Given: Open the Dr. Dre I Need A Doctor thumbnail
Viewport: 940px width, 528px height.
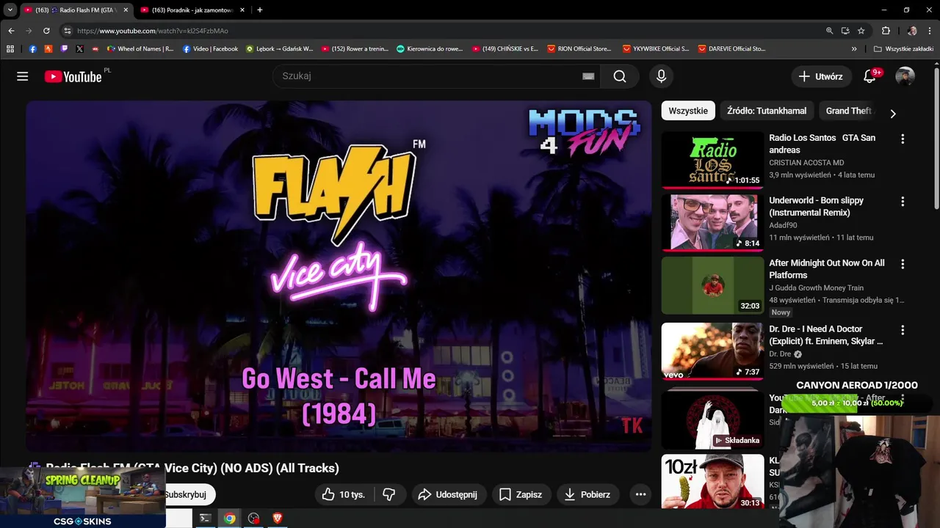Looking at the screenshot, I should [x=712, y=352].
